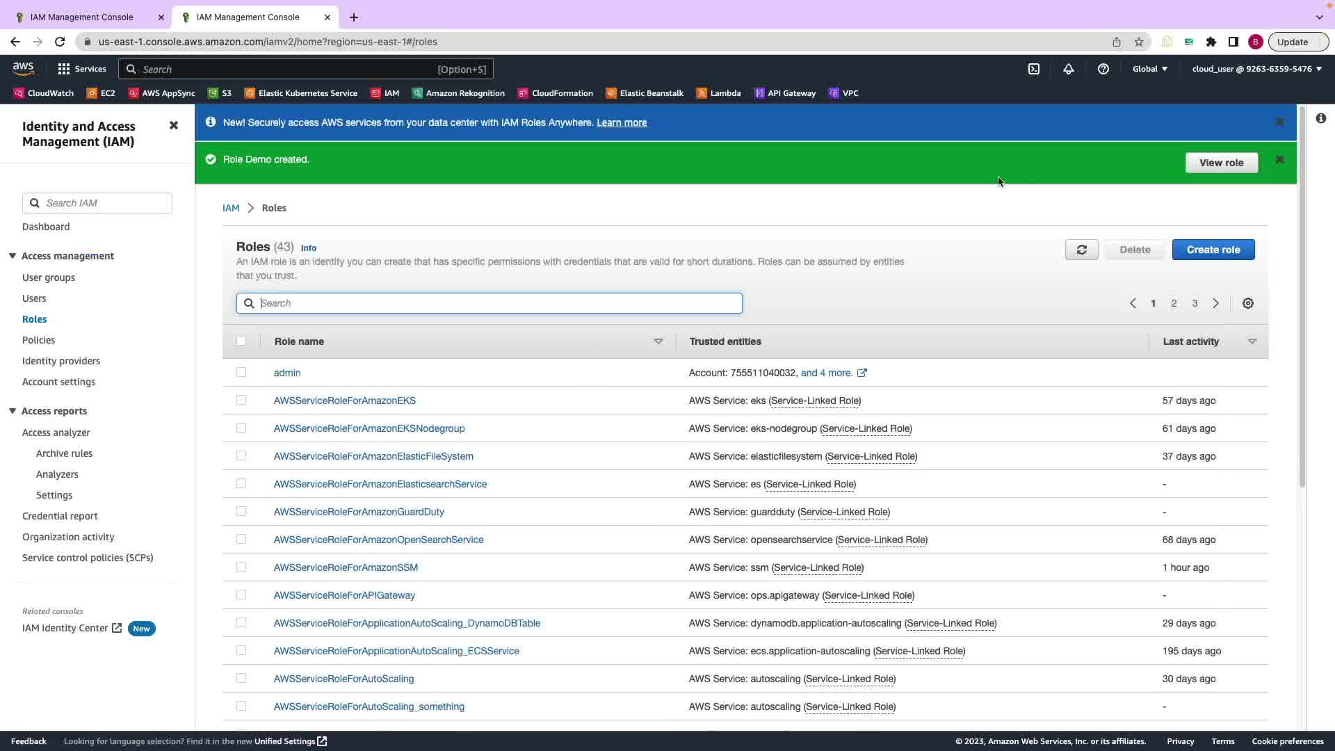
Task: Click the Create role button
Action: [x=1213, y=250]
